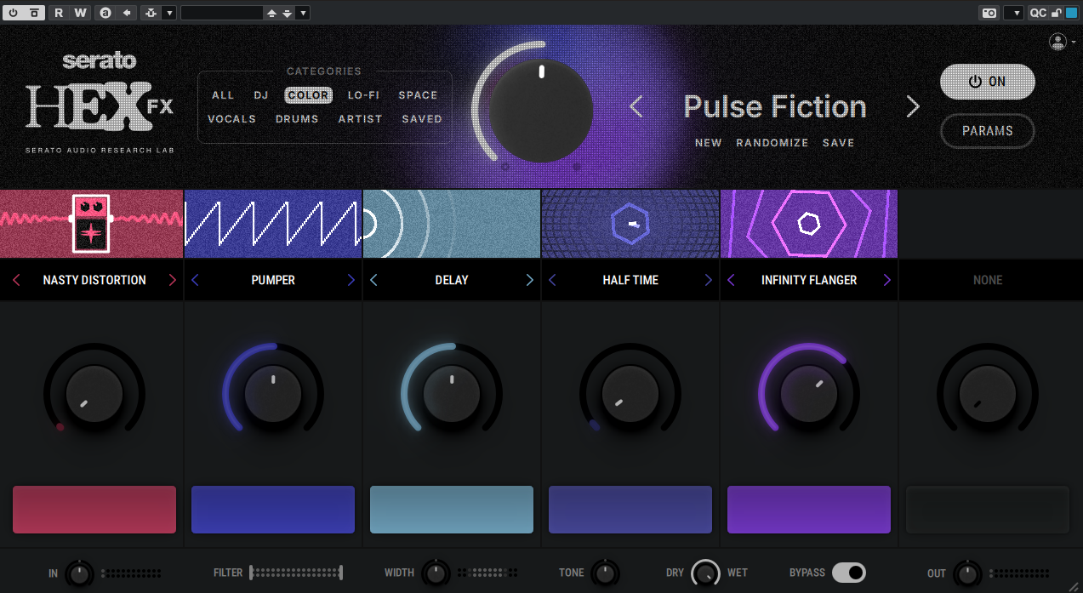The image size is (1083, 593).
Task: Open the side-chain dropdown arrow
Action: tap(169, 13)
